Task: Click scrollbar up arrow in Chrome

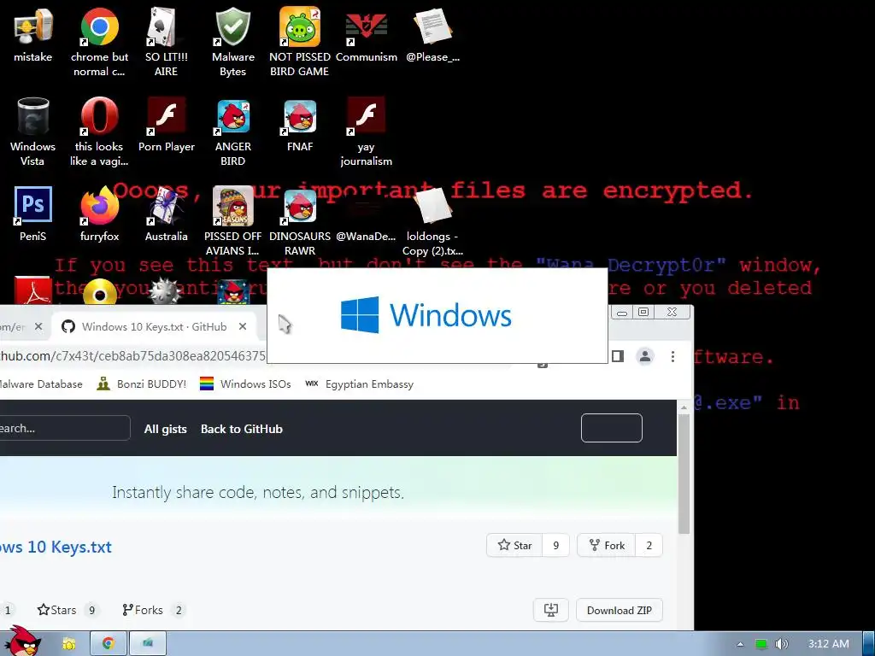Action: coord(684,407)
